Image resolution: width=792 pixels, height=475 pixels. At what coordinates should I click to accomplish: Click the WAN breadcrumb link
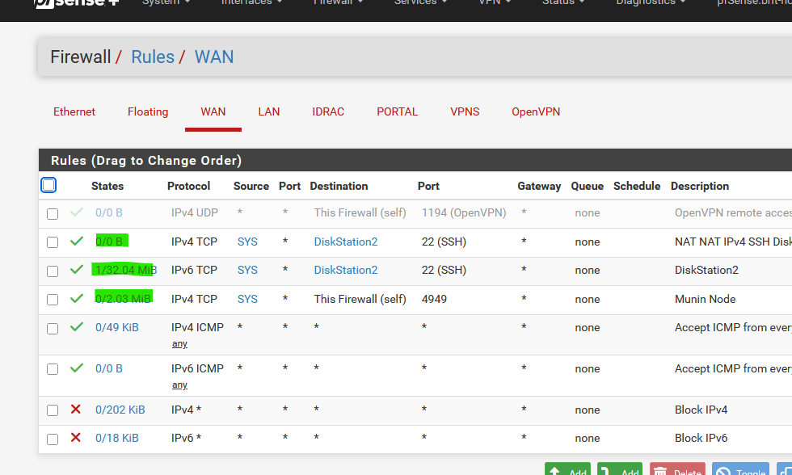(x=214, y=57)
